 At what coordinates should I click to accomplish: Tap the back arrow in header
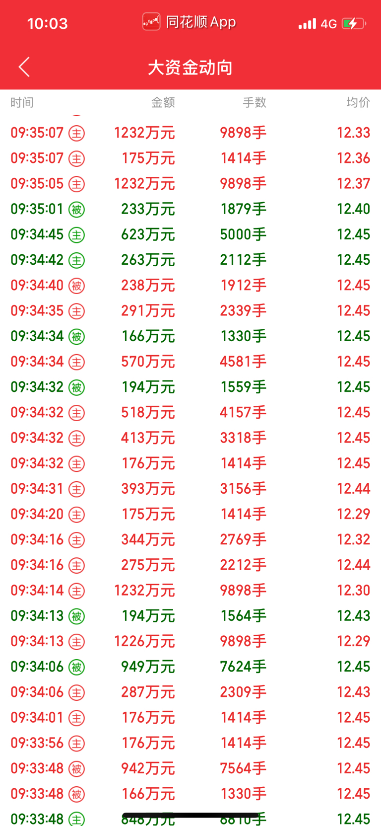coord(24,67)
